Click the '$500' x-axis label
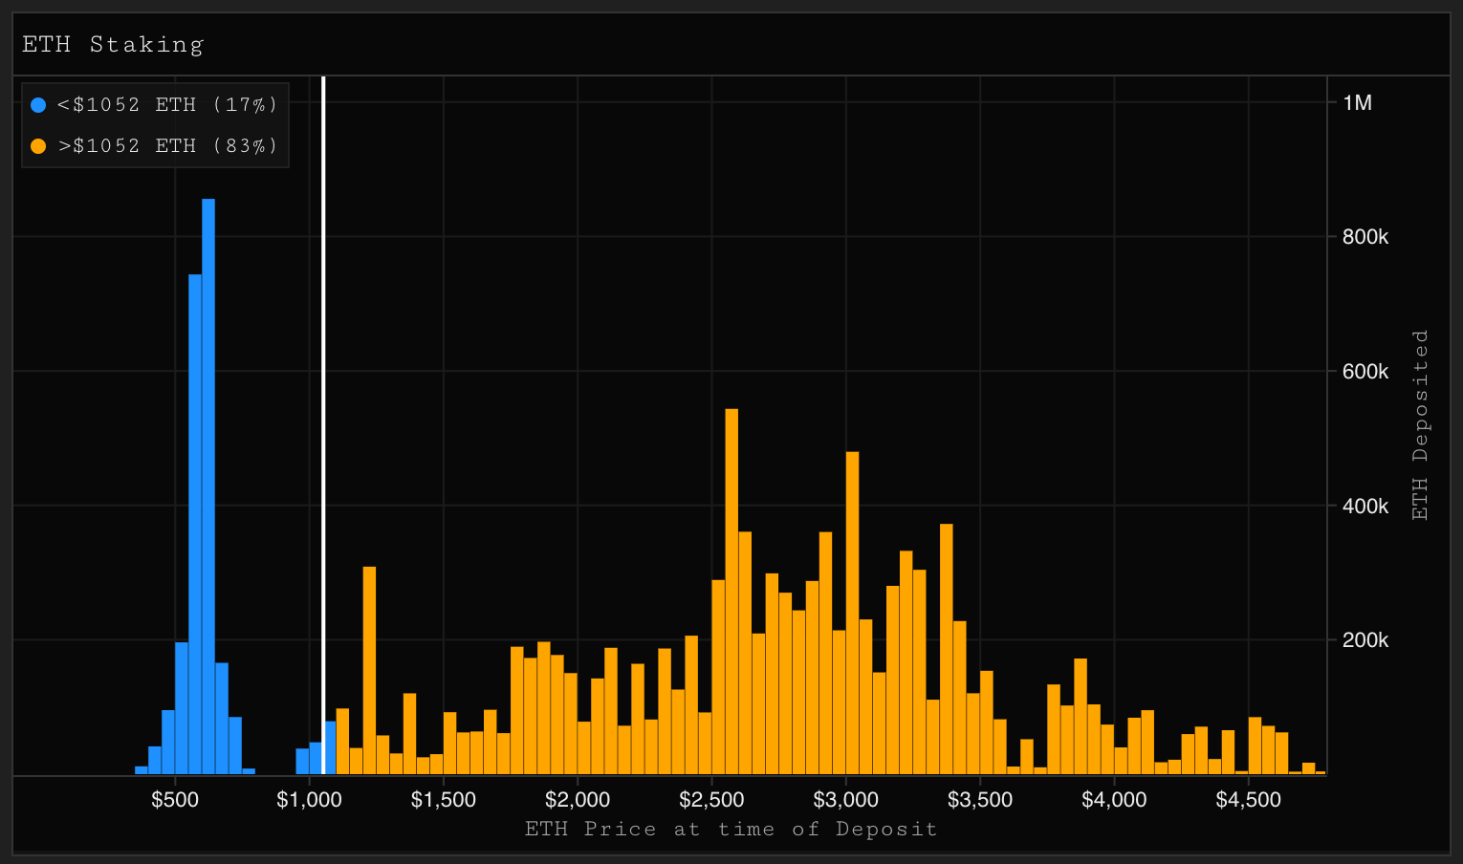The width and height of the screenshot is (1463, 864). coord(175,800)
